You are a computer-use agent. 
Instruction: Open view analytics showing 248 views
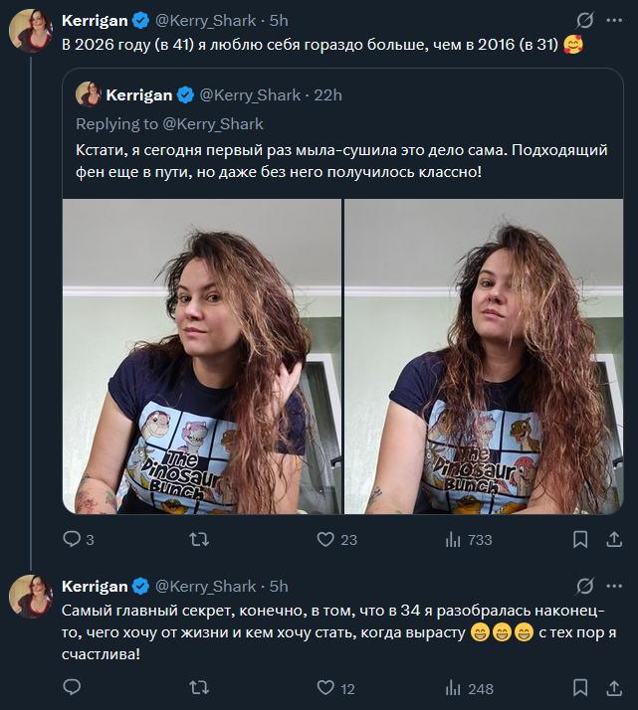453,687
